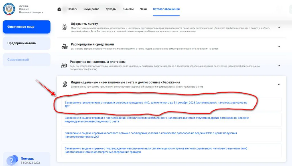Open the Помощь link
Image resolution: width=292 pixels, height=166 pixels.
pos(27,159)
